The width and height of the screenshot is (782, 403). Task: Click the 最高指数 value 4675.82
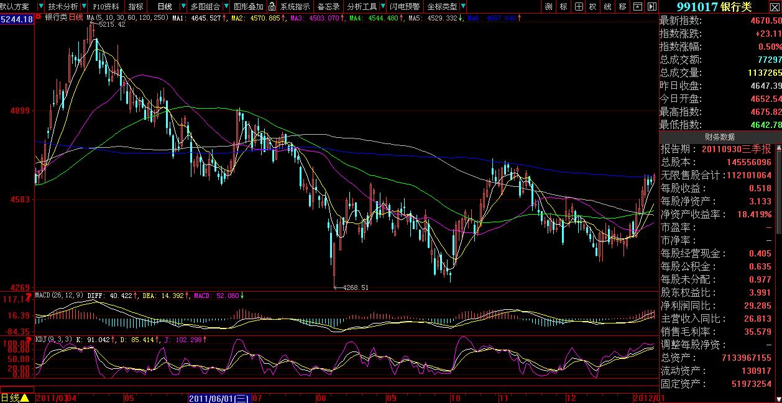[766, 112]
